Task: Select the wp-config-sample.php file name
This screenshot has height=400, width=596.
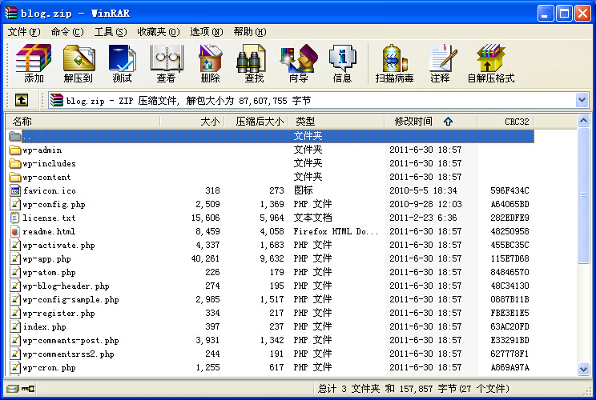Action: coord(70,300)
